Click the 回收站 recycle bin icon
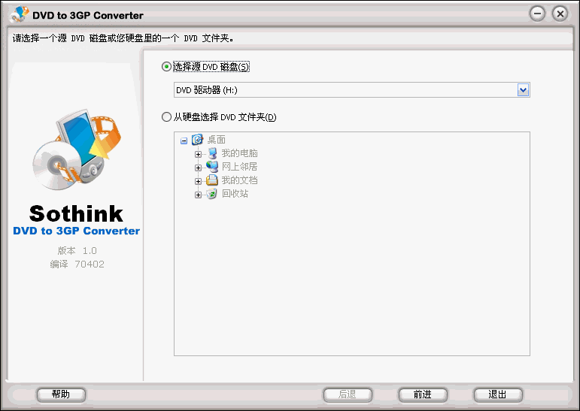 (212, 194)
